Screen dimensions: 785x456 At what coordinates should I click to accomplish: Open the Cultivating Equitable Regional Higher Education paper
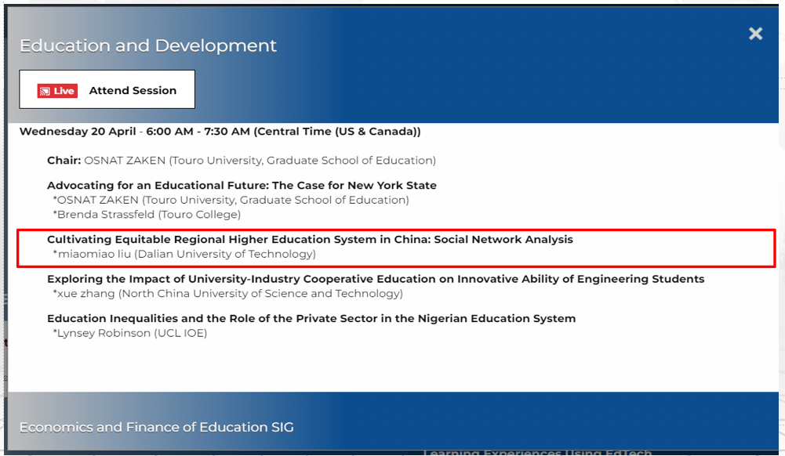point(310,240)
